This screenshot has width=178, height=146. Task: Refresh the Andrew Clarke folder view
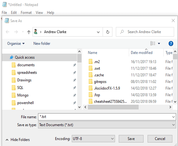pos(108,32)
